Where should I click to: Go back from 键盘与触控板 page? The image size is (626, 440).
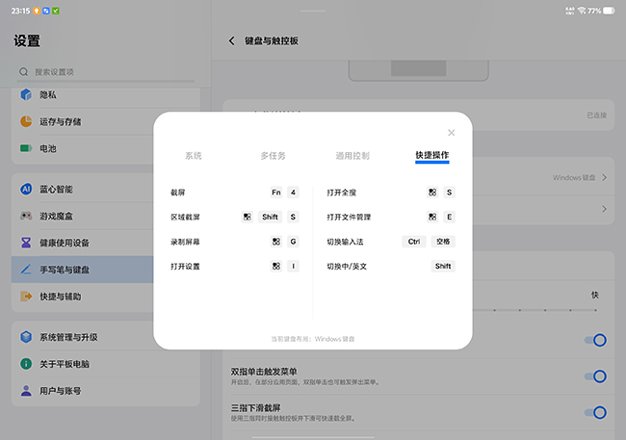tap(232, 41)
